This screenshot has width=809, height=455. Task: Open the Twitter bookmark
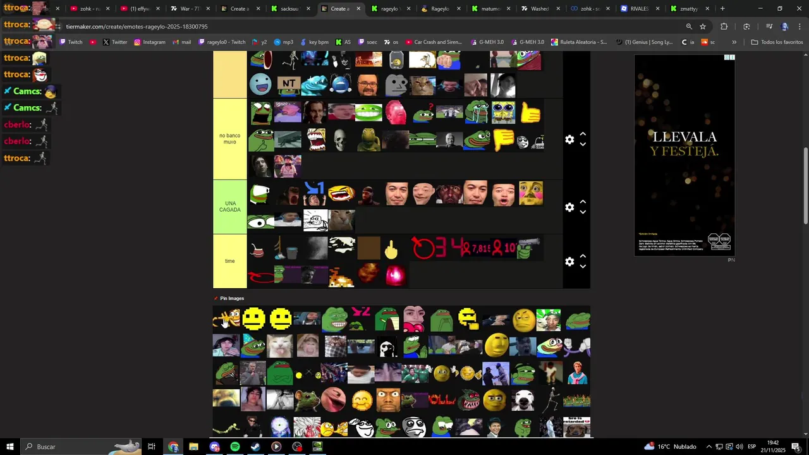point(115,42)
